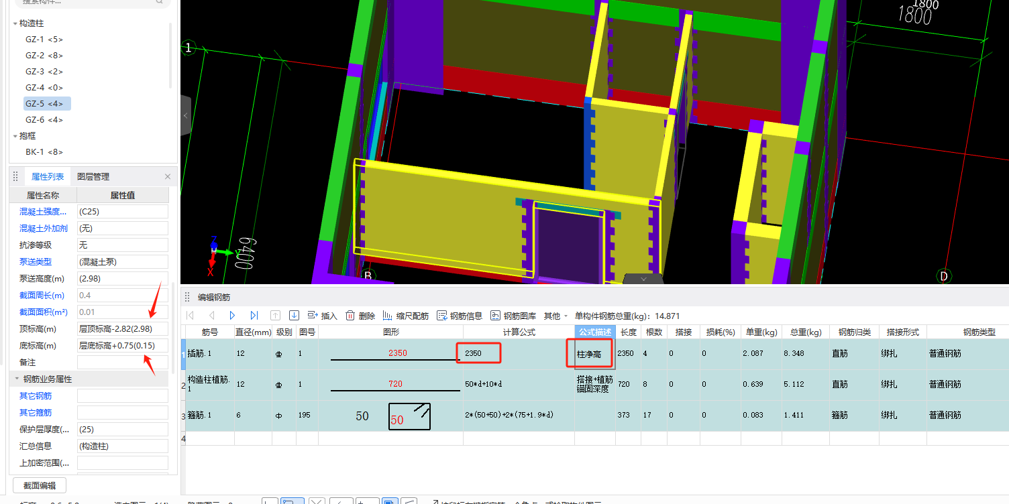The image size is (1009, 504).
Task: Select the 构造柱植筋.1 row cell
Action: click(x=209, y=384)
